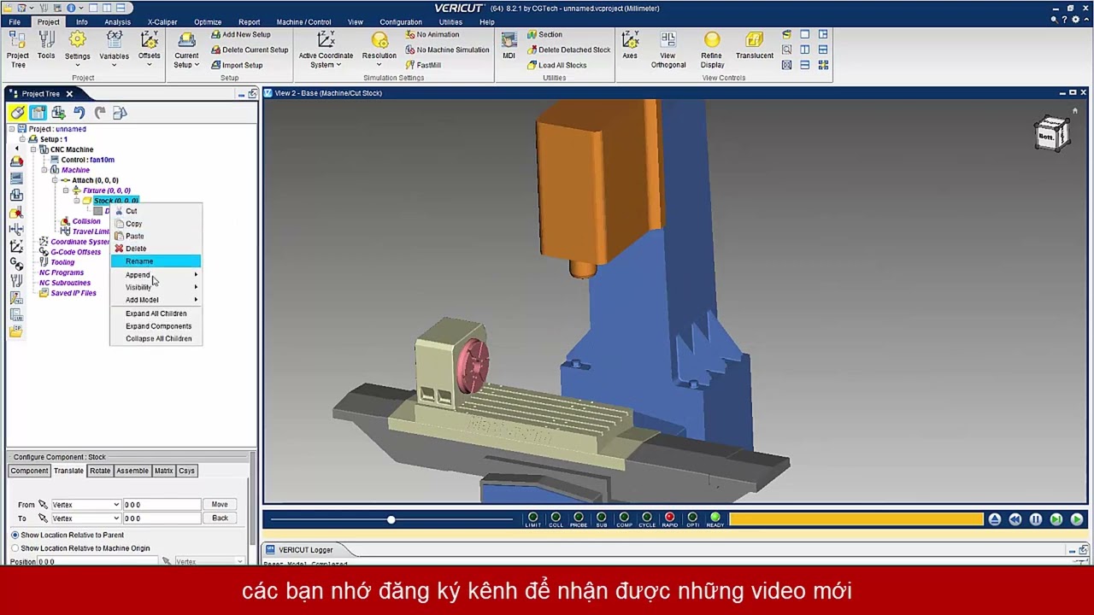This screenshot has width=1094, height=615.
Task: Choose Rename in the context menu
Action: [156, 261]
